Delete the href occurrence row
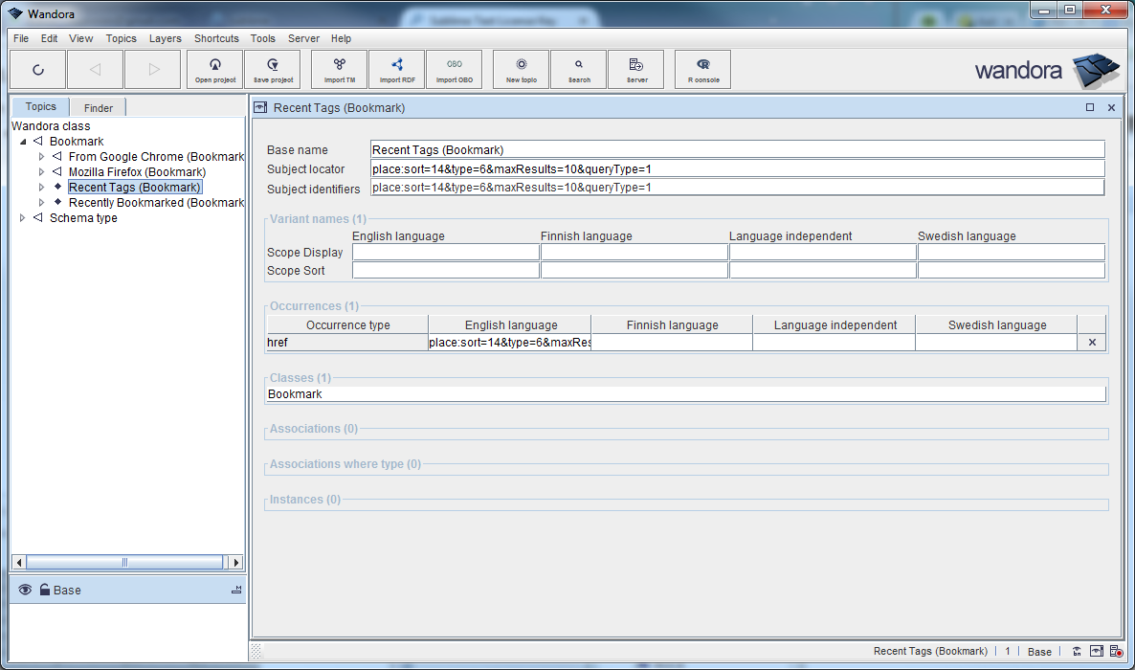The width and height of the screenshot is (1135, 670). click(1092, 343)
